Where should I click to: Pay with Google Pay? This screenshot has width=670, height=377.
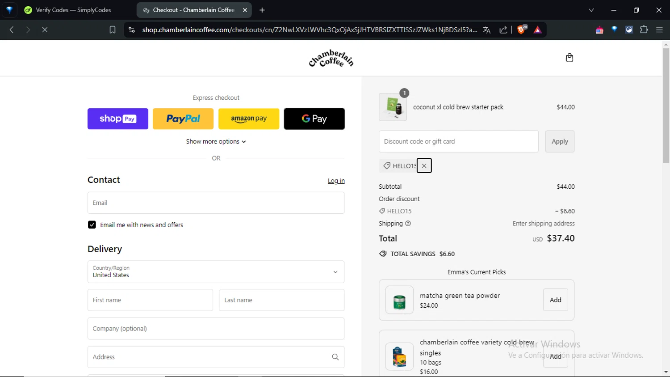[314, 119]
